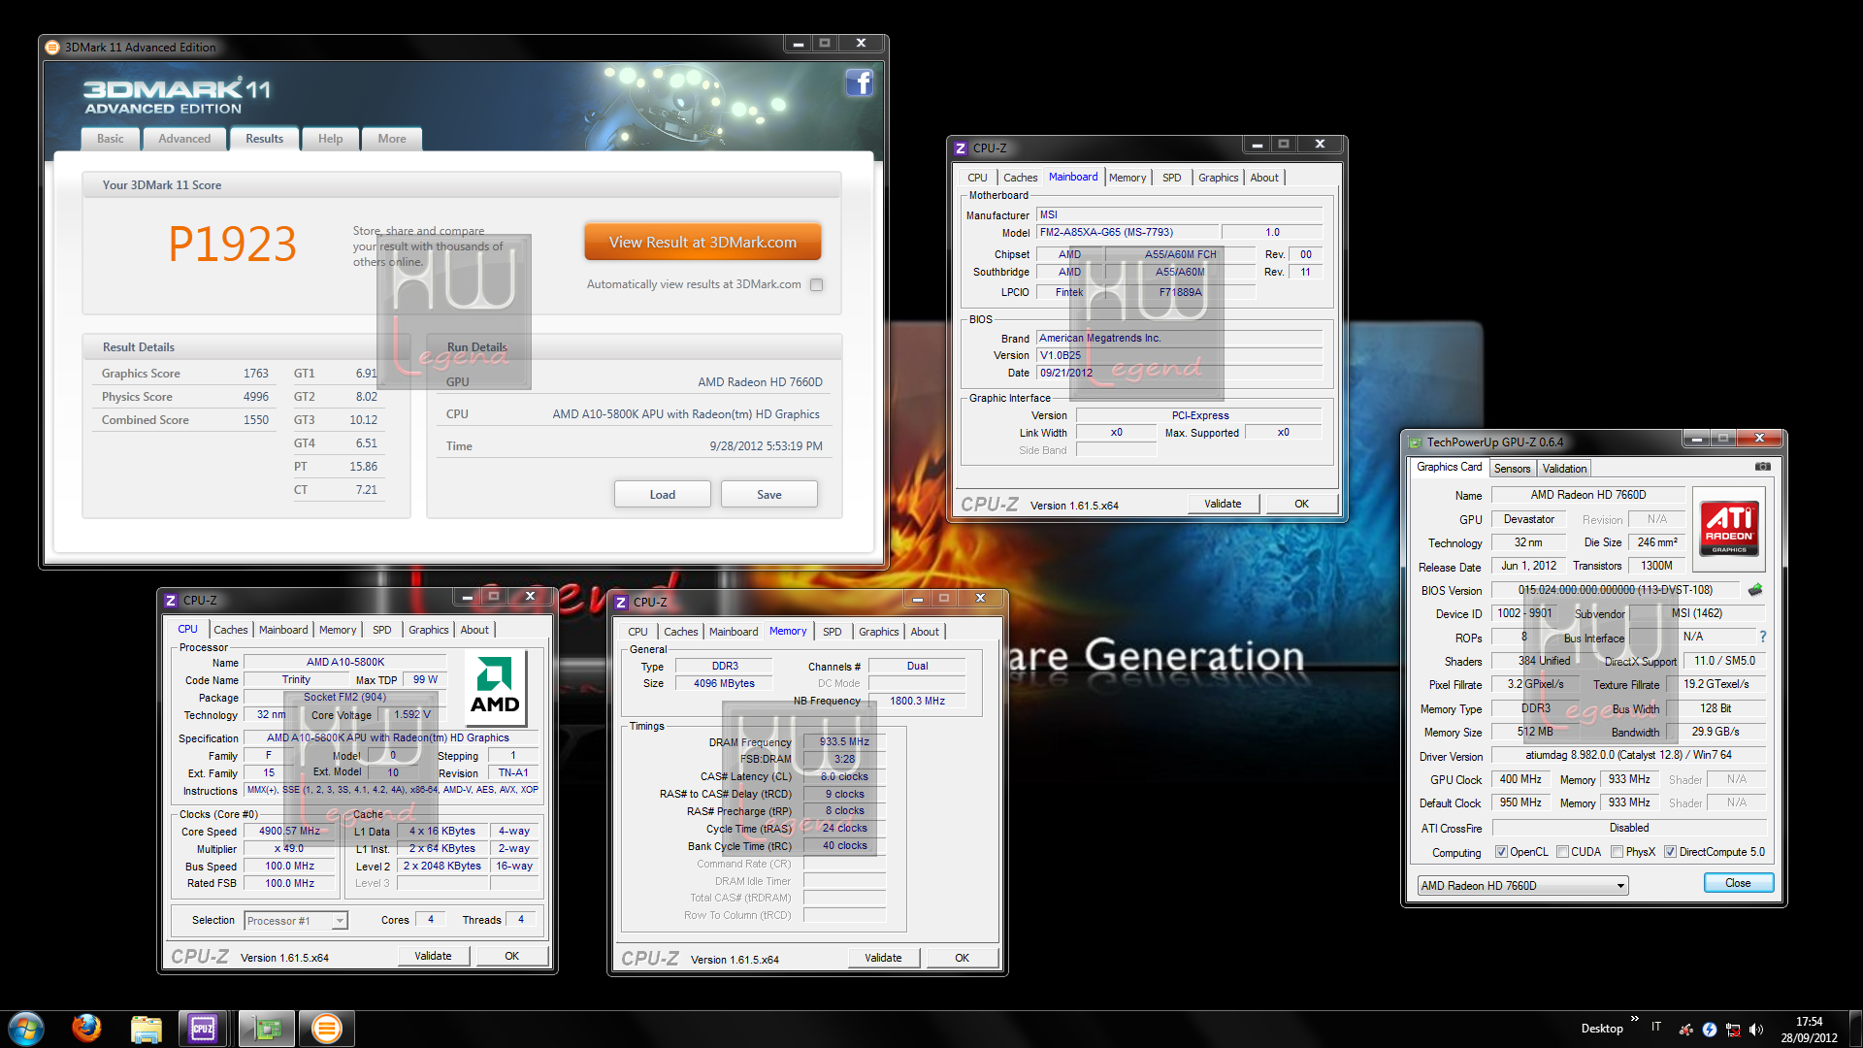Image resolution: width=1863 pixels, height=1048 pixels.
Task: Click the AMD logo in CPU-Z
Action: tap(495, 688)
